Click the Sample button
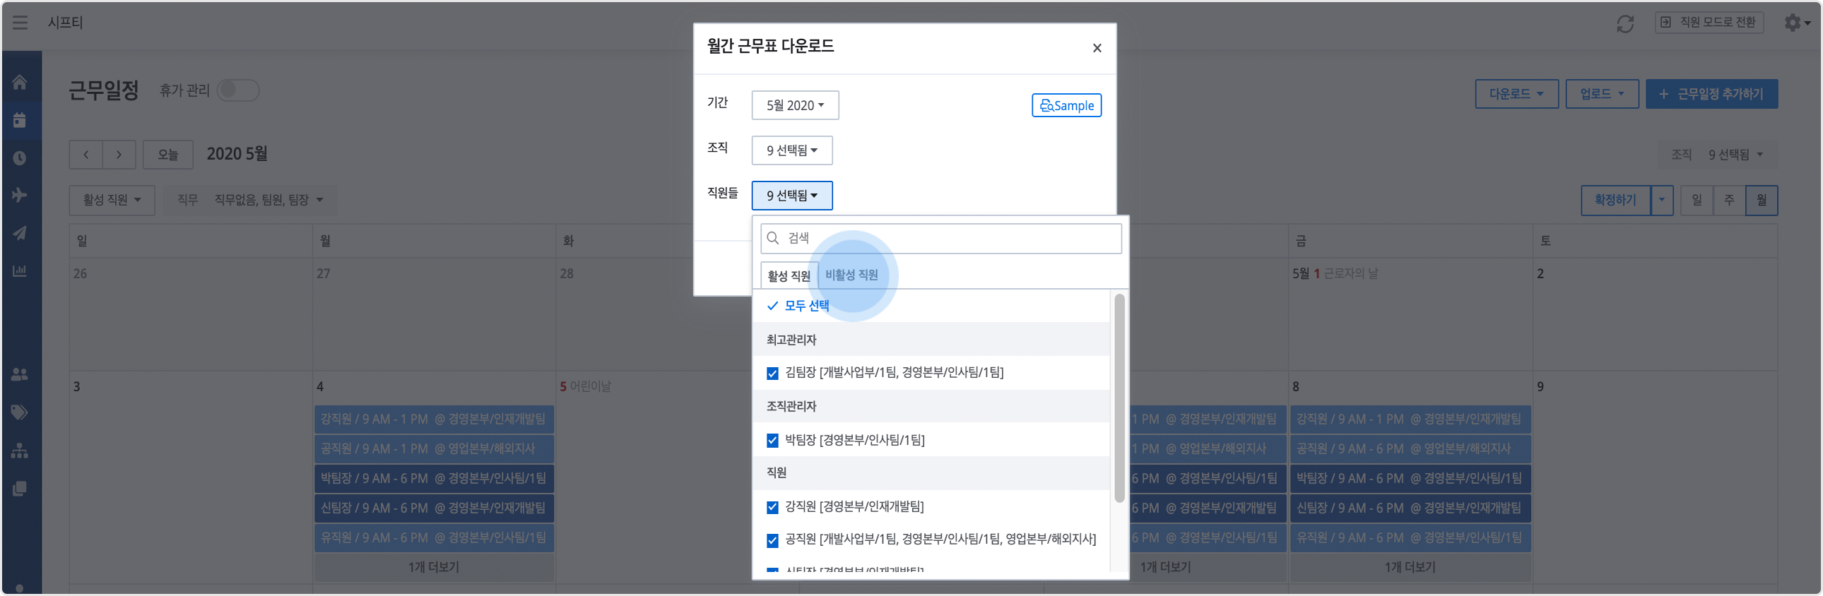 [x=1066, y=105]
